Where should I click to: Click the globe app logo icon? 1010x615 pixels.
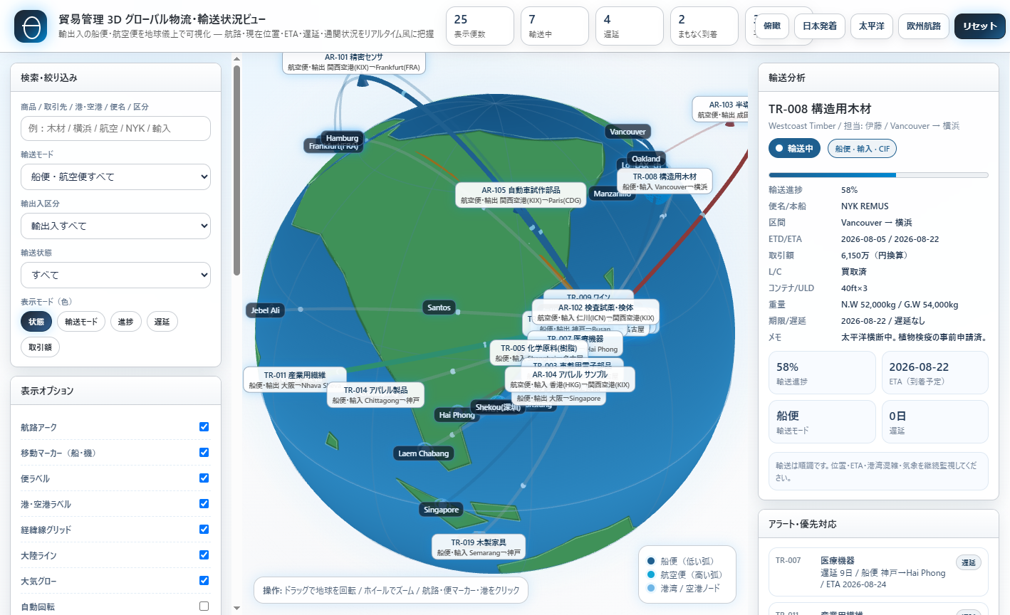point(31,26)
